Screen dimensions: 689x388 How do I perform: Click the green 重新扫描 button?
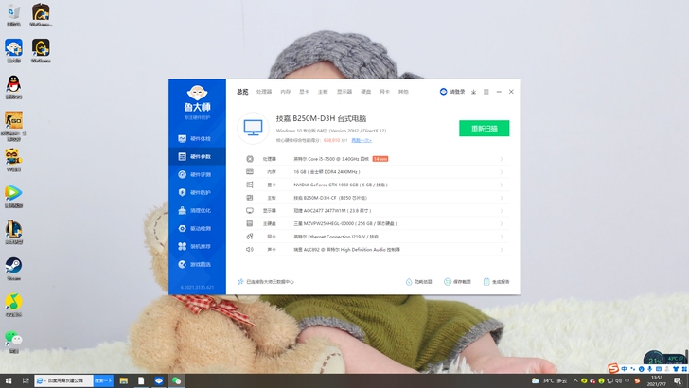point(485,129)
